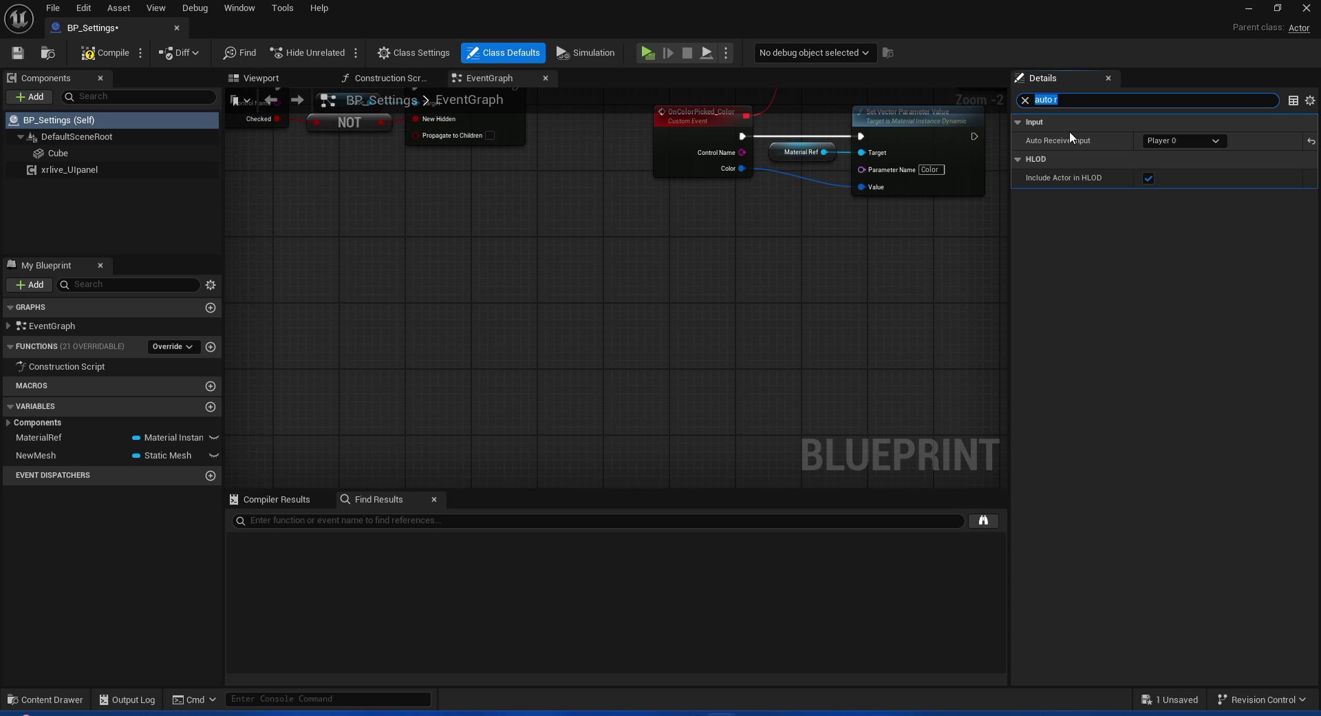Image resolution: width=1321 pixels, height=716 pixels.
Task: Toggle Hide Unrelated nodes
Action: coord(308,53)
